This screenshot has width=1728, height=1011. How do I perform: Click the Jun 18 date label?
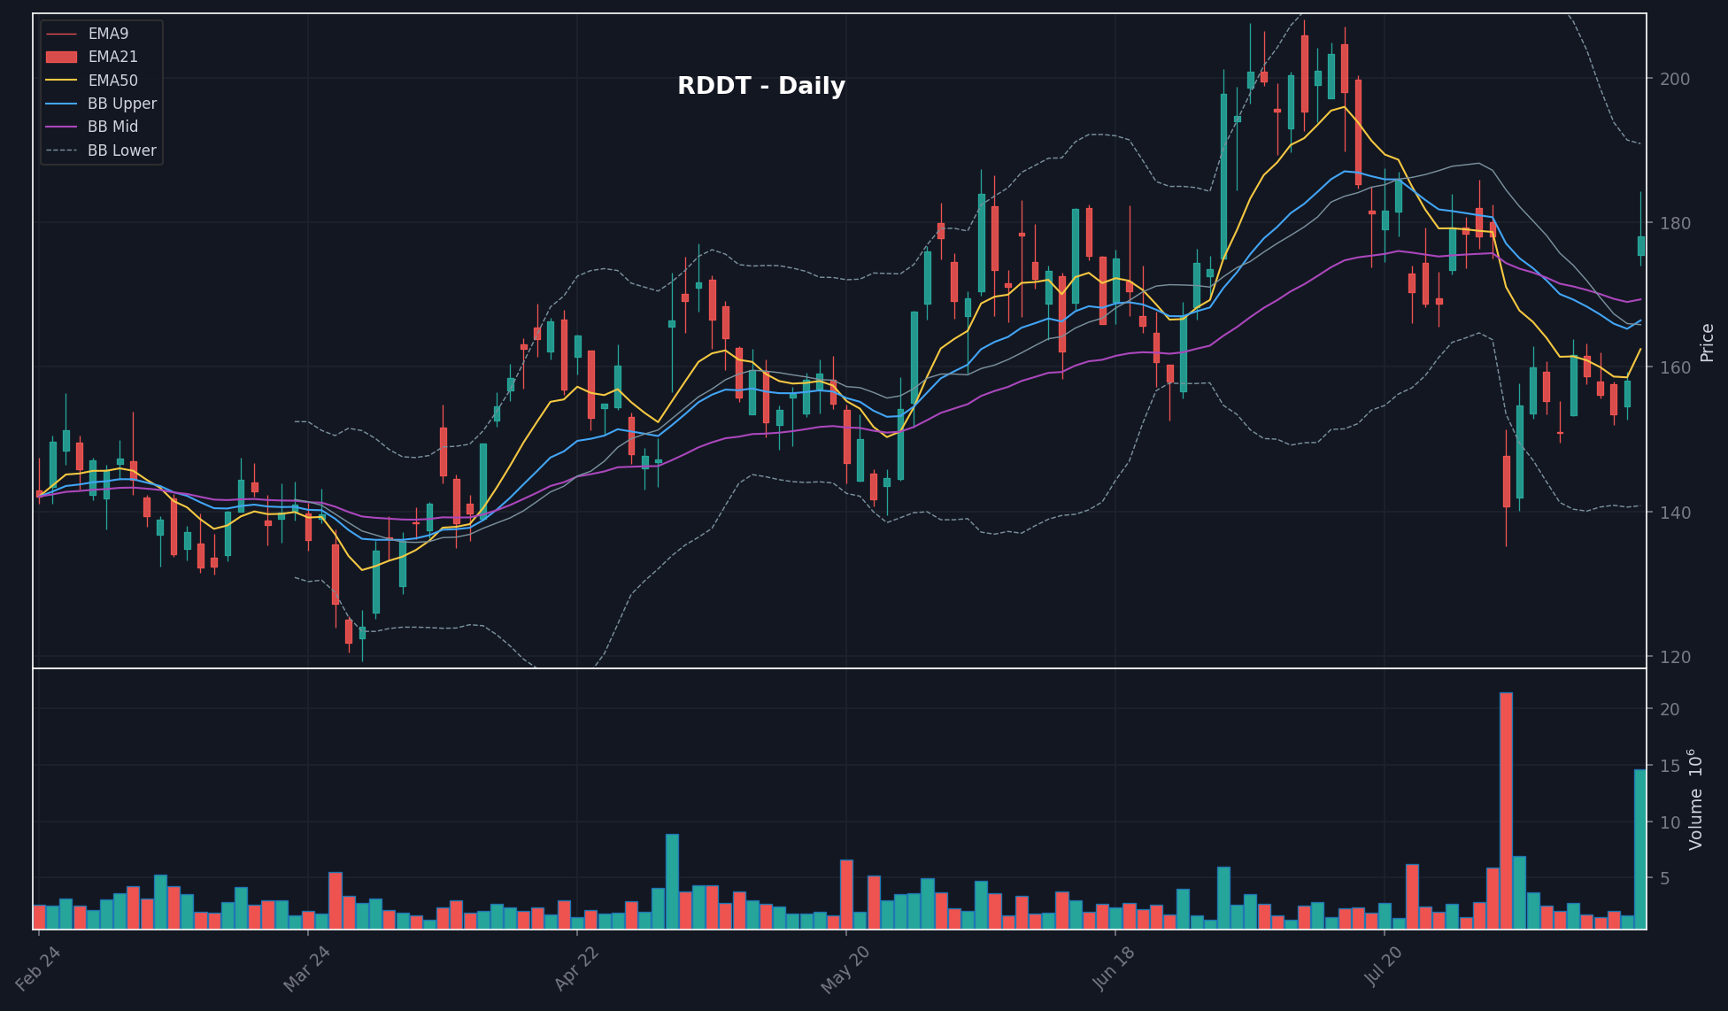tap(1115, 968)
